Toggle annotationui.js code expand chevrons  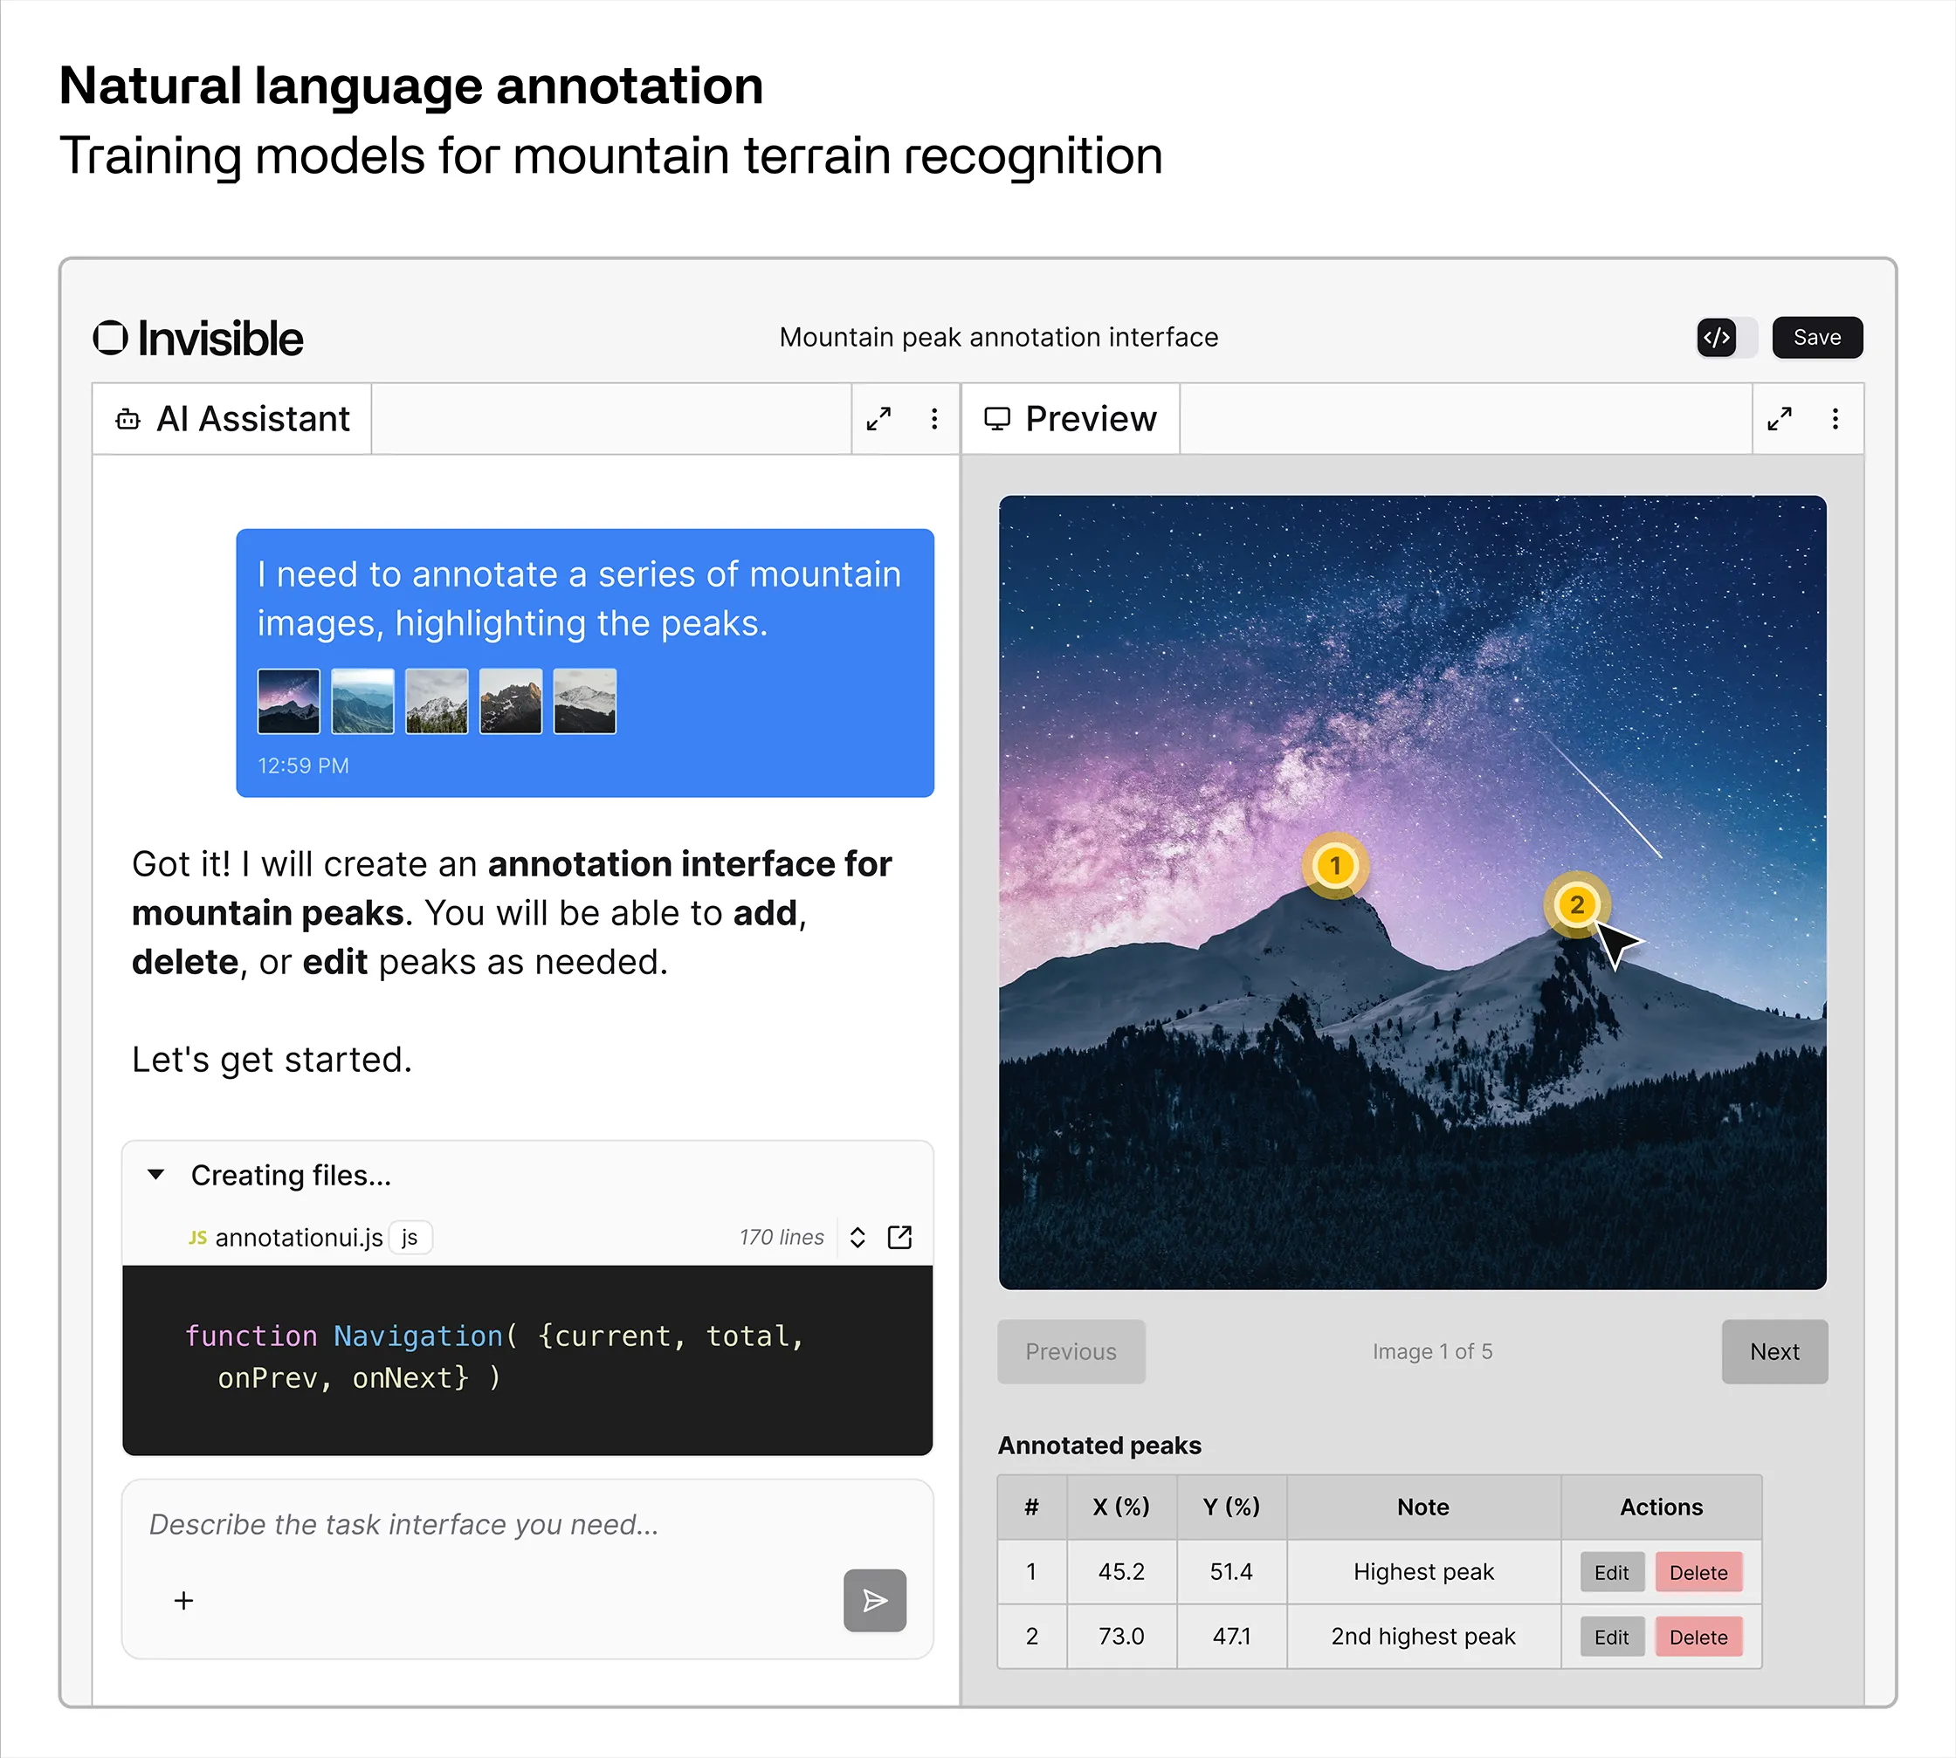coord(857,1238)
